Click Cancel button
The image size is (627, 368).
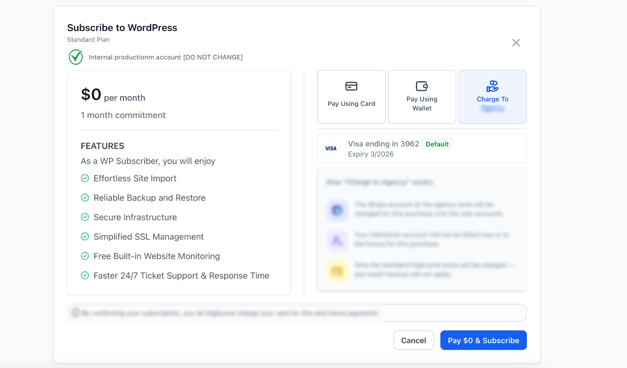click(414, 340)
